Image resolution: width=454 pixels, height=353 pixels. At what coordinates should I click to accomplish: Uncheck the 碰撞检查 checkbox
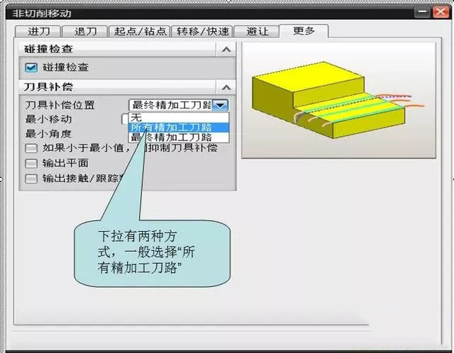[x=31, y=67]
